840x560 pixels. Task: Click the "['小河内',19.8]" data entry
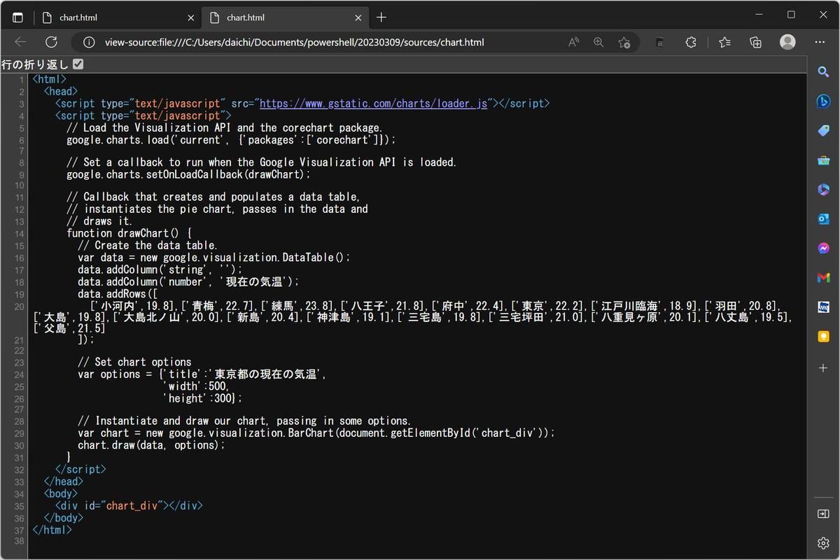click(x=133, y=306)
